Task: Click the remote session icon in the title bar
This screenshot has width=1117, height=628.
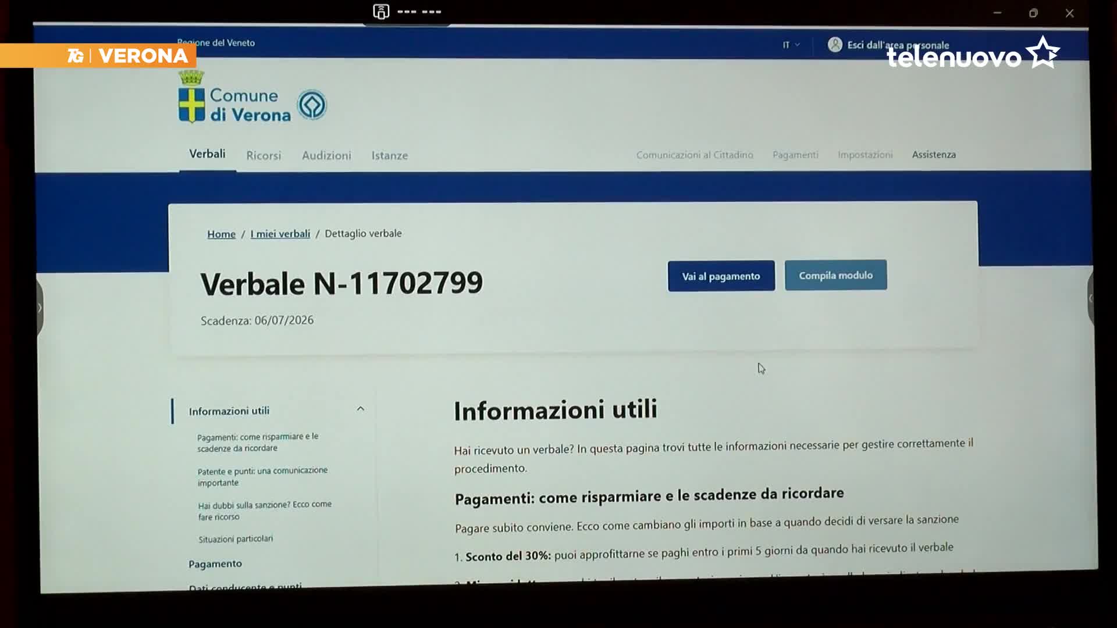Action: tap(381, 12)
